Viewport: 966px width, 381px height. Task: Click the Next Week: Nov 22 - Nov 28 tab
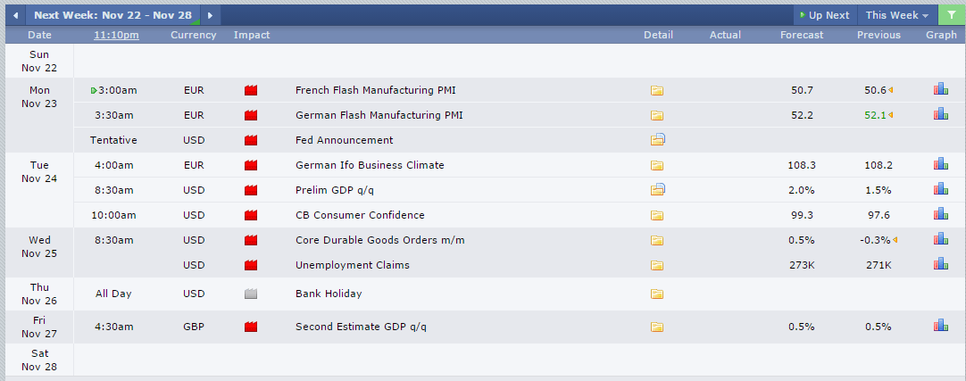tap(112, 15)
